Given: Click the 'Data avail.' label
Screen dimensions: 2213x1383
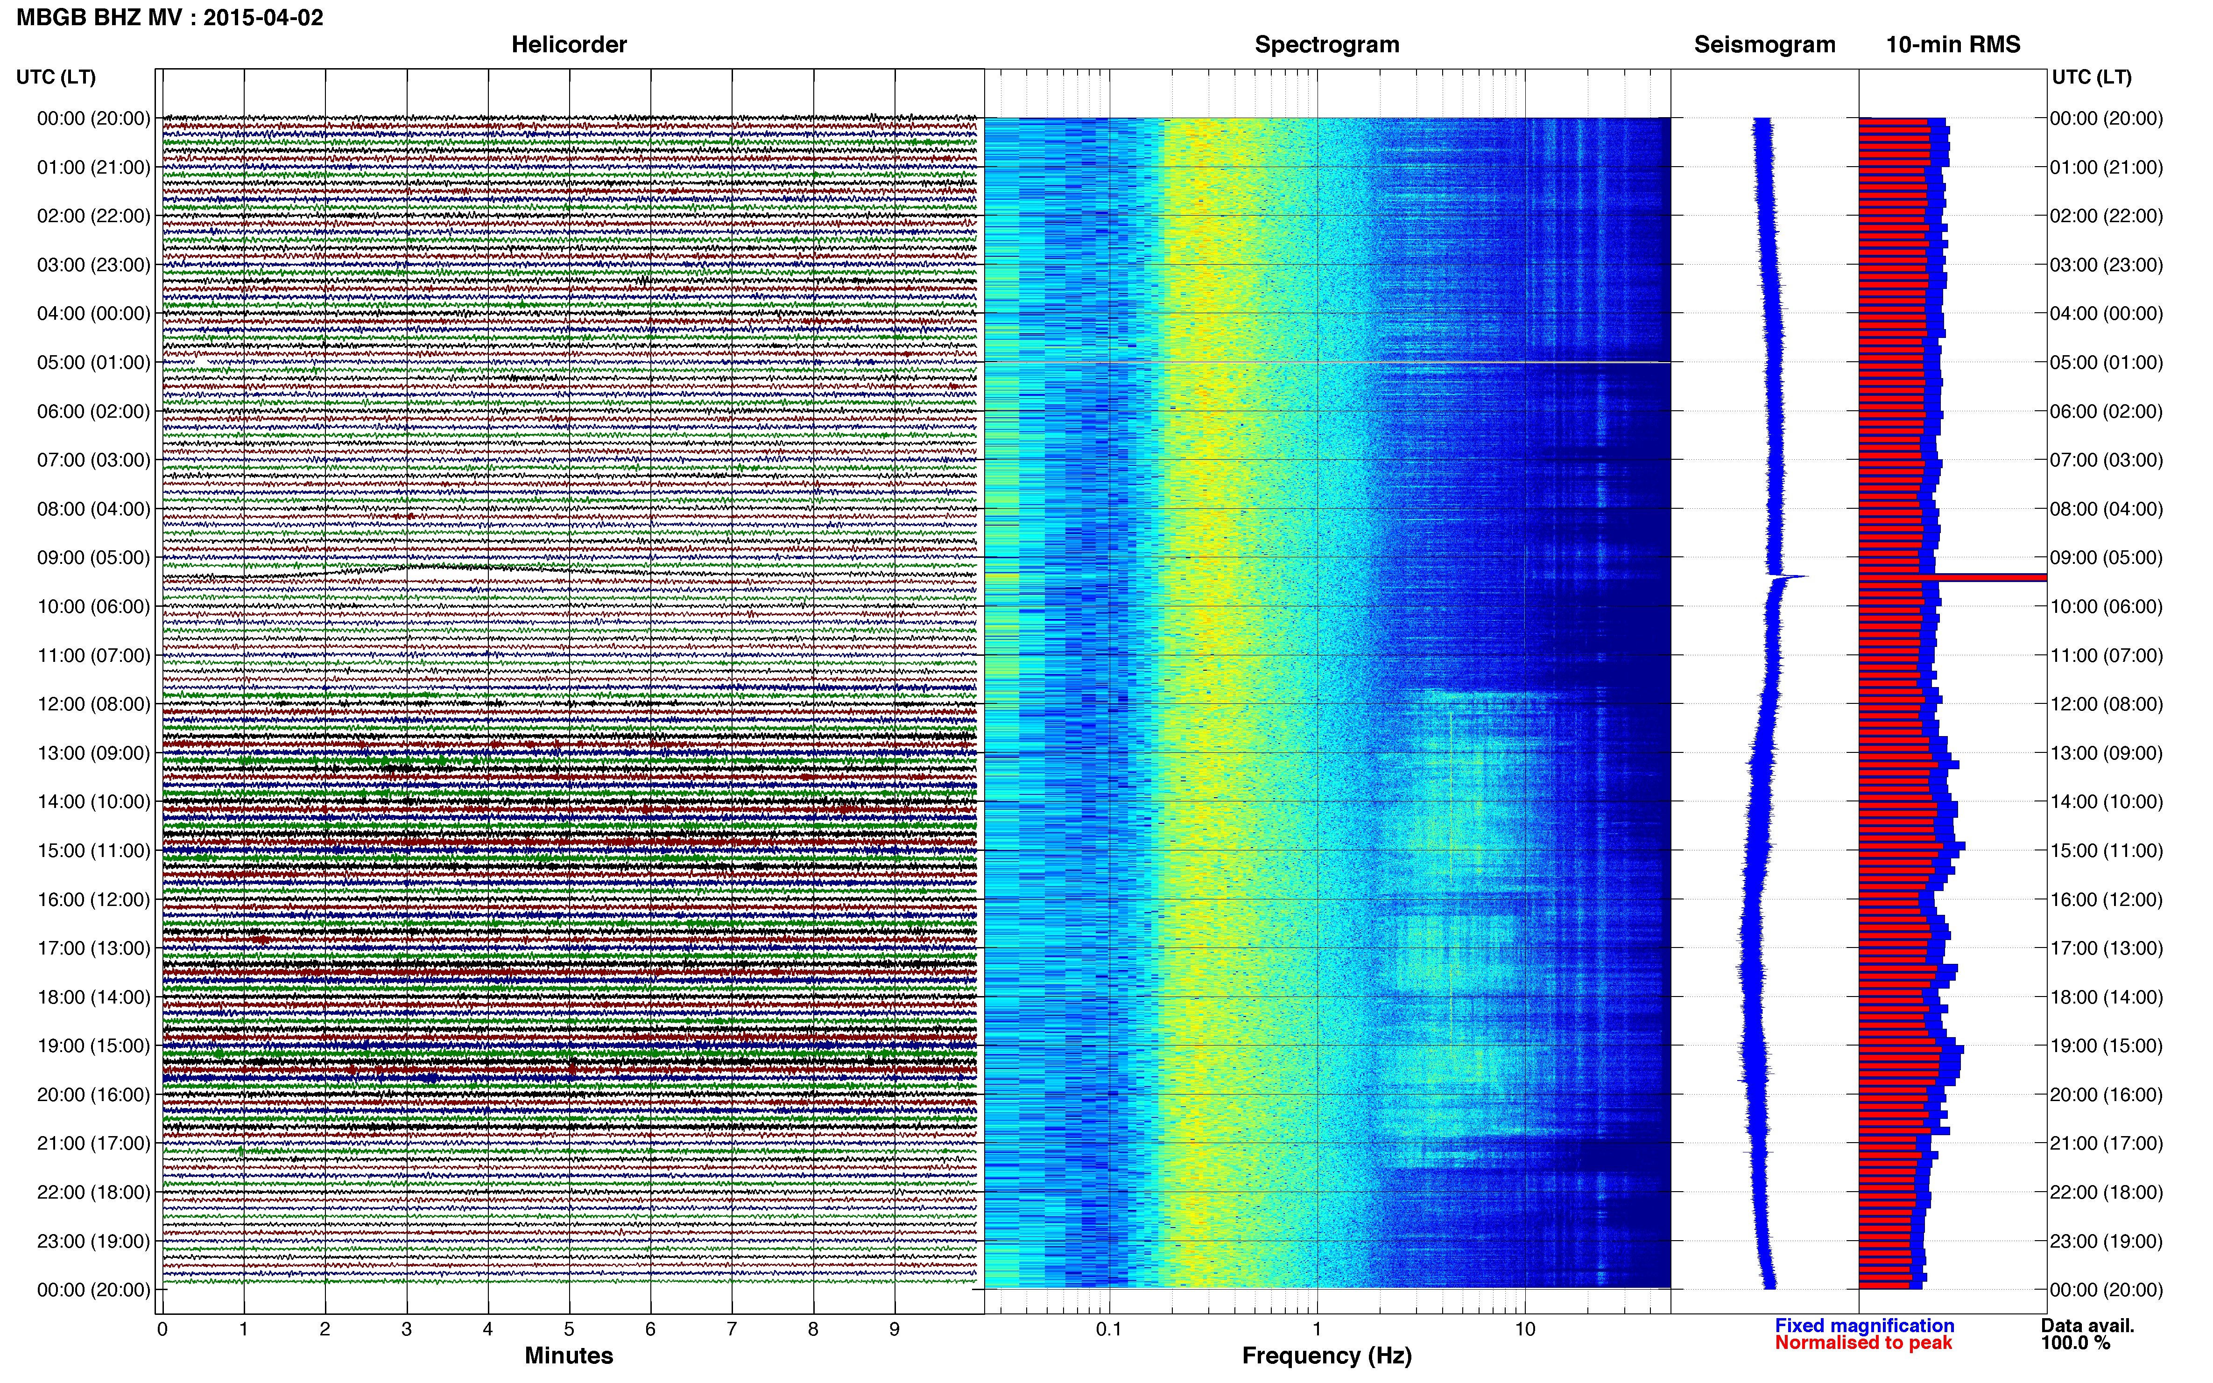Looking at the screenshot, I should click(2088, 1326).
